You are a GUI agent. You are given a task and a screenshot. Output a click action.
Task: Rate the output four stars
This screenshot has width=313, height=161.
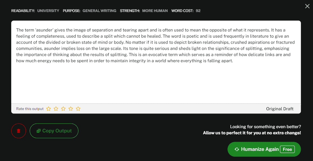(x=71, y=109)
